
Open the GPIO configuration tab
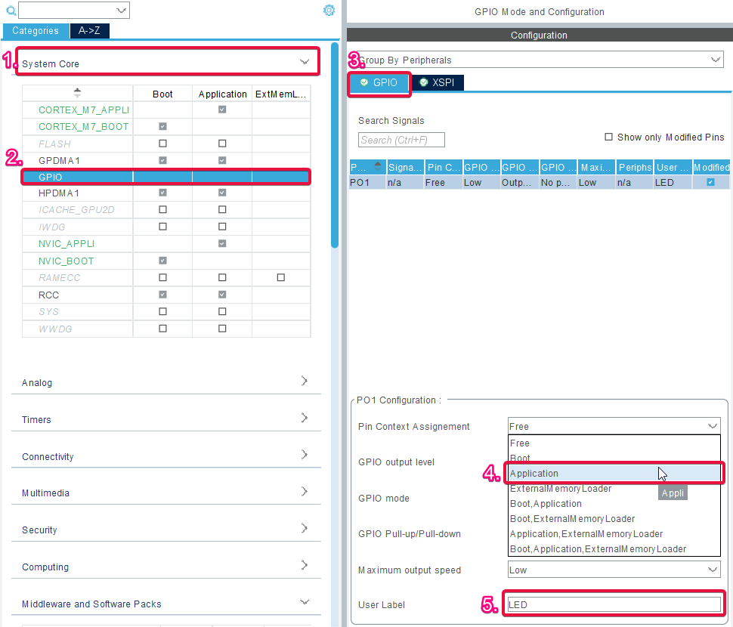[379, 82]
